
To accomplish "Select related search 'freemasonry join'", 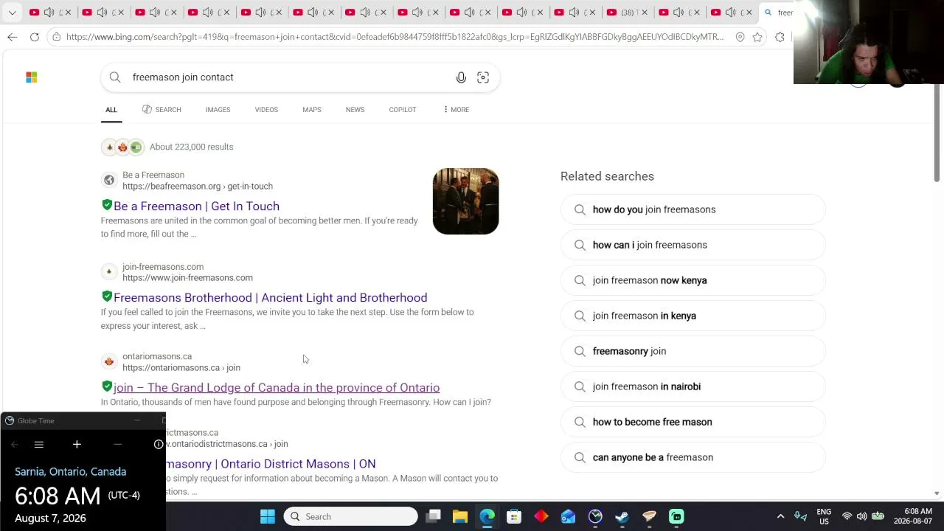I will click(x=693, y=351).
